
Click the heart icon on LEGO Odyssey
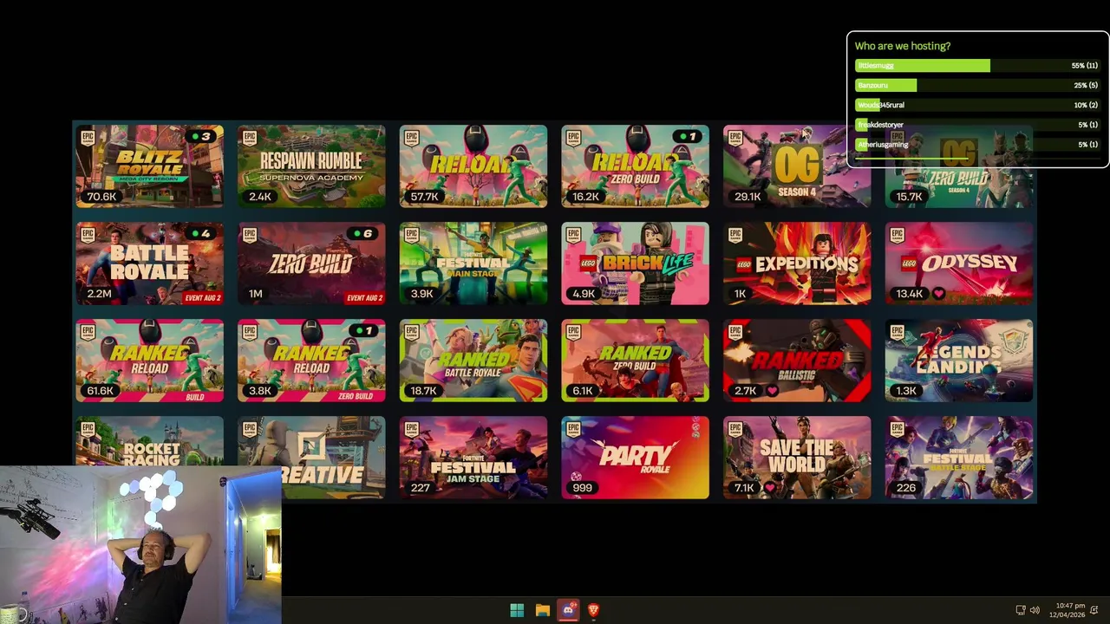pos(939,294)
